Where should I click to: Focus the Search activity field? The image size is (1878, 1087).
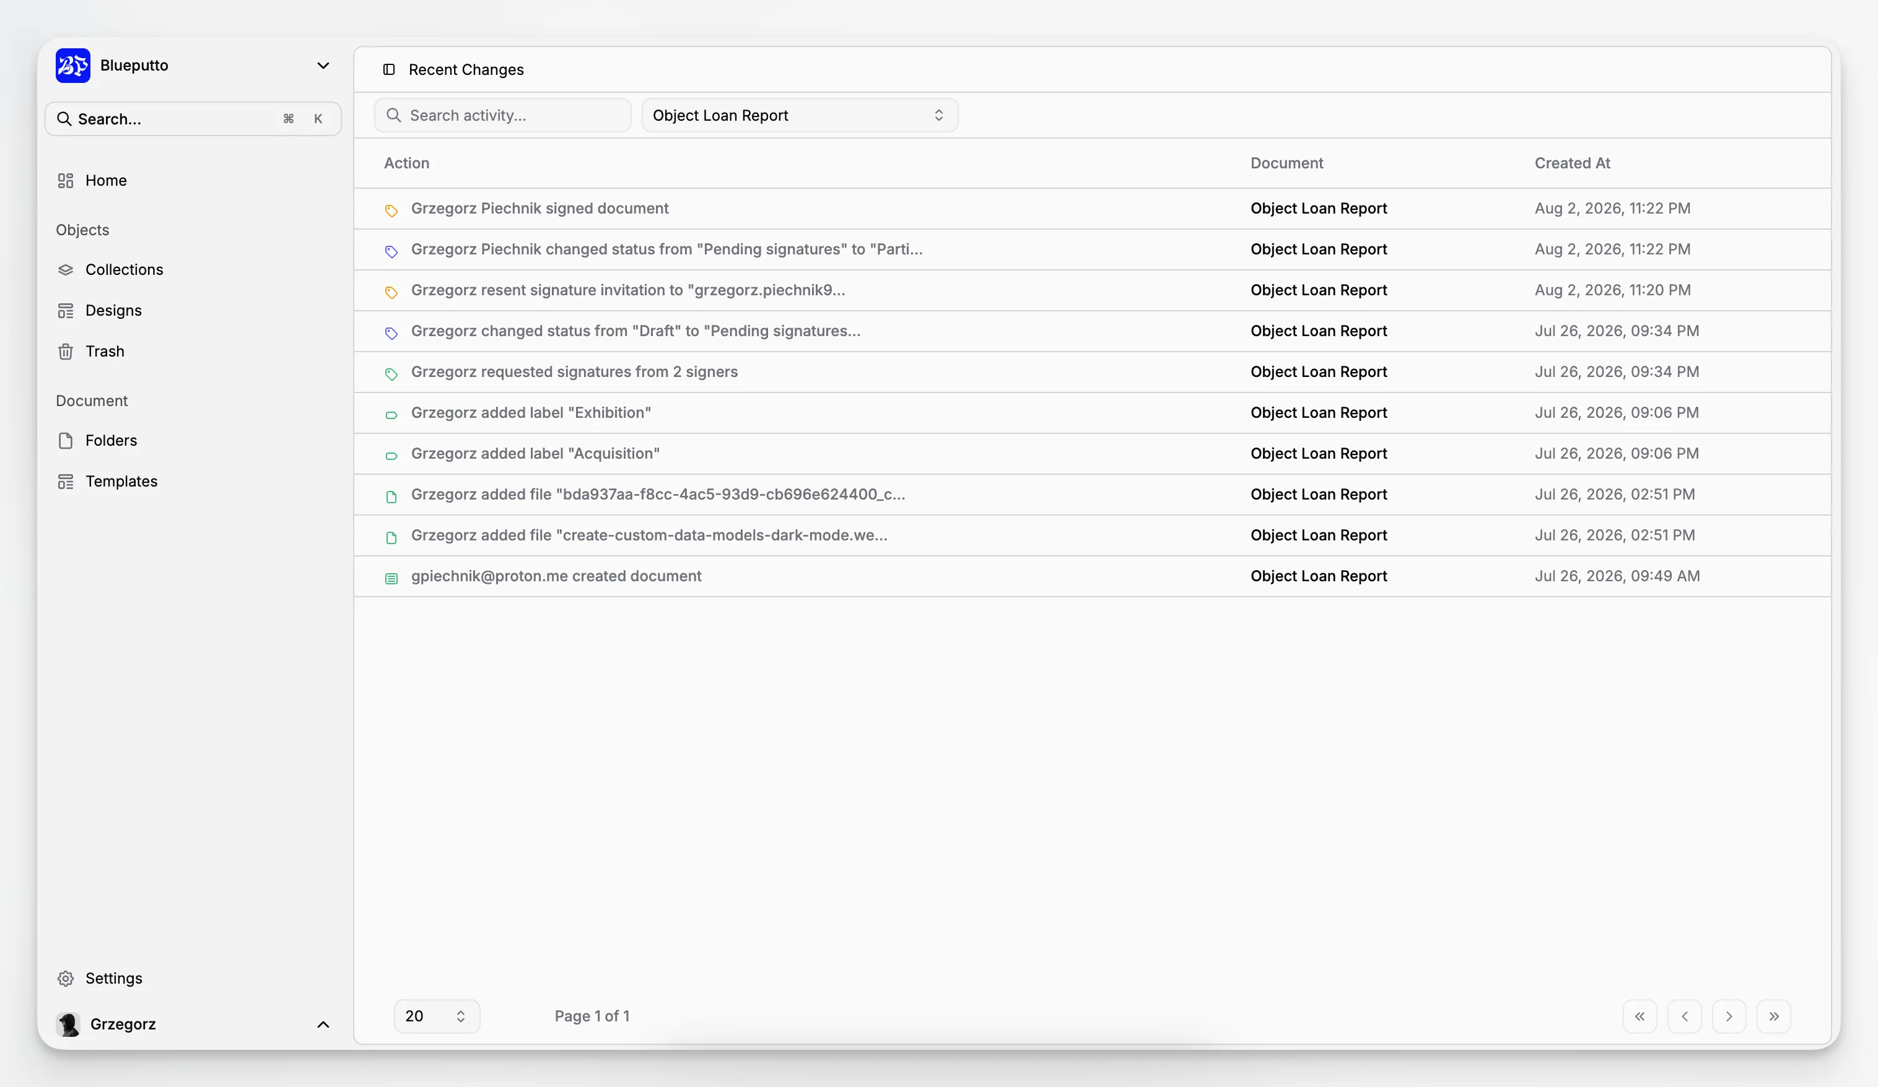point(502,116)
